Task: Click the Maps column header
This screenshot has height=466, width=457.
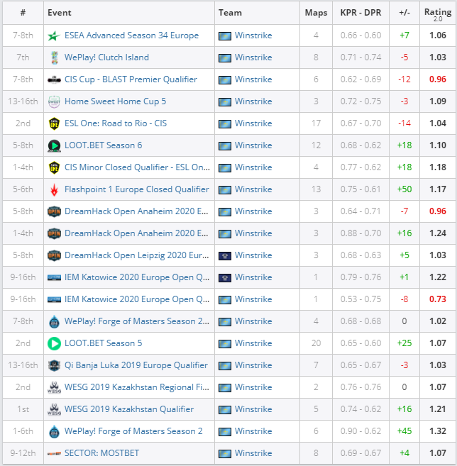Action: pos(316,13)
